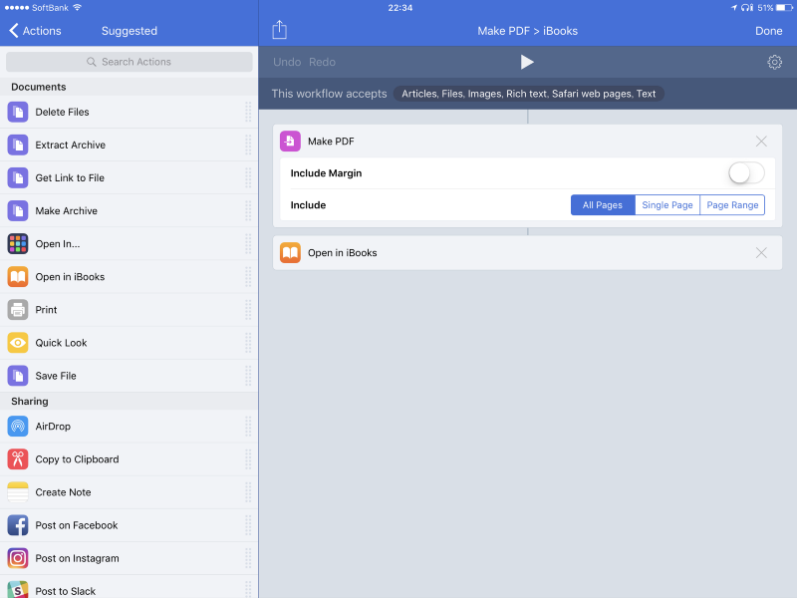Screen dimensions: 797x598
Task: Select the Create Note label
Action: [63, 492]
